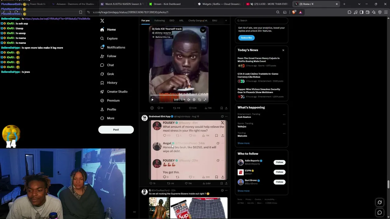Click the Post button
Screen dimensions: 390x219
click(116, 130)
